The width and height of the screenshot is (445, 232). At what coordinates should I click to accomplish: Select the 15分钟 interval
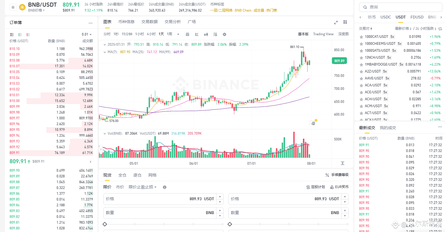[x=127, y=34]
